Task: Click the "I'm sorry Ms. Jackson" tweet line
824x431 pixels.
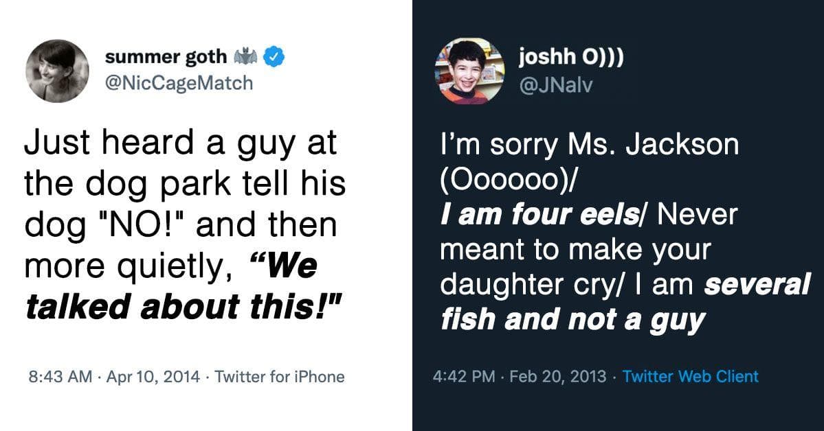Action: pyautogui.click(x=589, y=145)
